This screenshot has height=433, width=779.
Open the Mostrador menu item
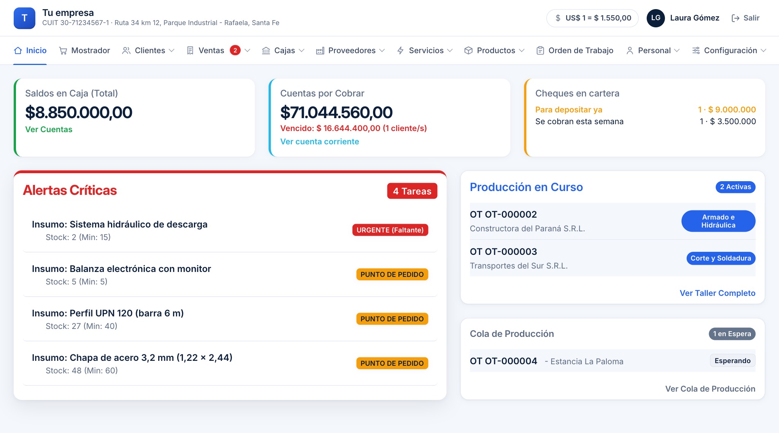[x=84, y=51]
